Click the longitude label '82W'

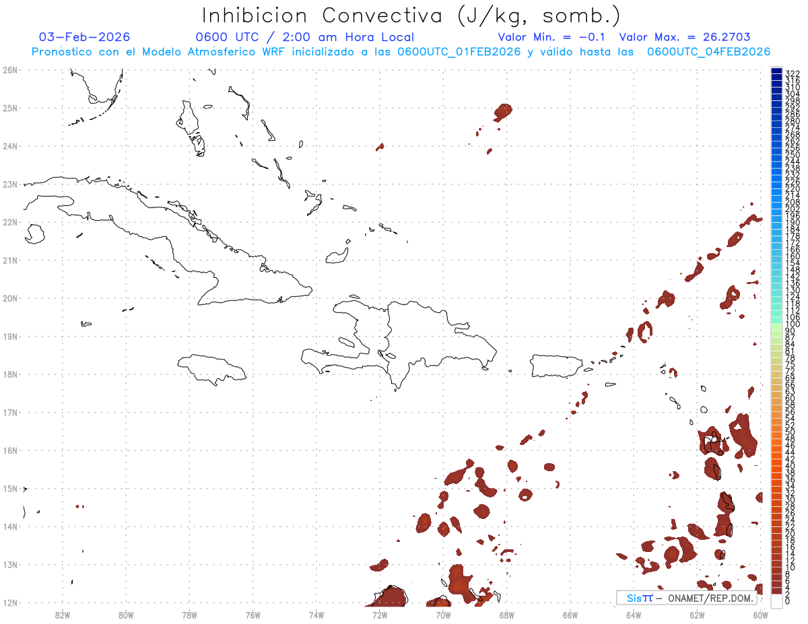coord(63,614)
